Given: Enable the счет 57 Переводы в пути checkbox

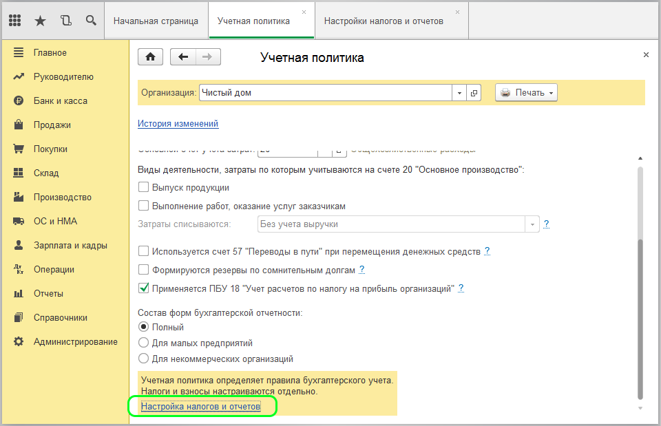Looking at the screenshot, I should click(143, 251).
